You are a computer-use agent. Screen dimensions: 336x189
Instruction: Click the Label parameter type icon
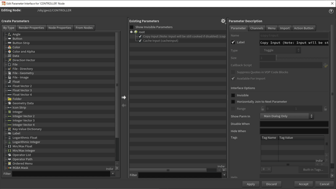coord(9,133)
